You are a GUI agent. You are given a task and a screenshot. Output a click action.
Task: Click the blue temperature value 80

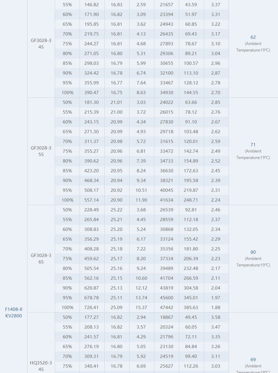coord(253,252)
